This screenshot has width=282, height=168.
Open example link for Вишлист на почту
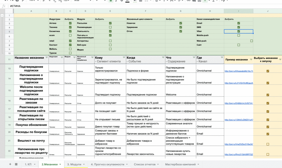239,144
